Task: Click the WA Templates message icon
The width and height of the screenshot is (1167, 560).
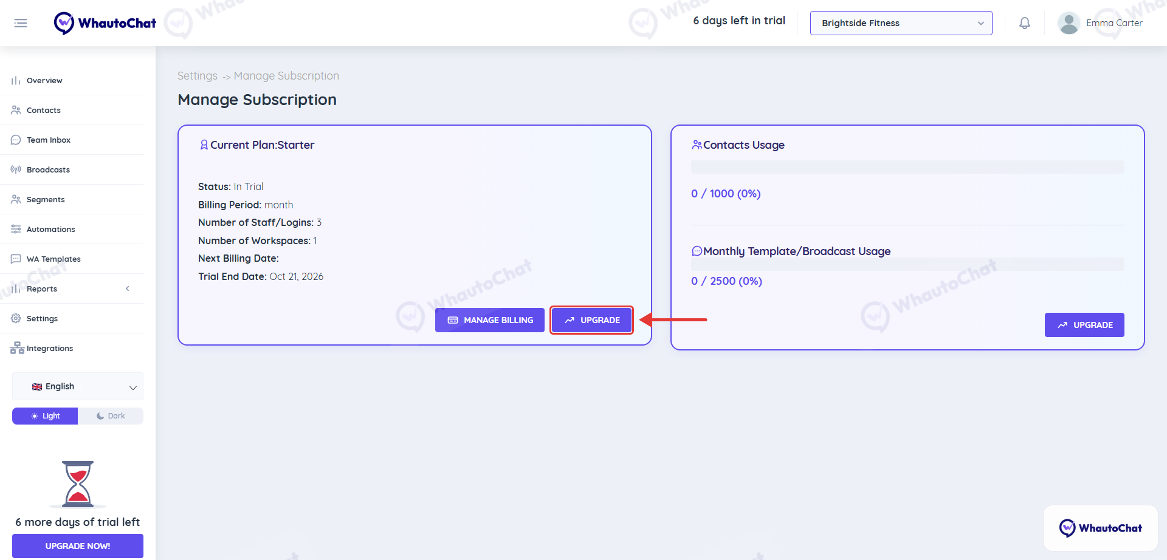Action: (x=16, y=259)
